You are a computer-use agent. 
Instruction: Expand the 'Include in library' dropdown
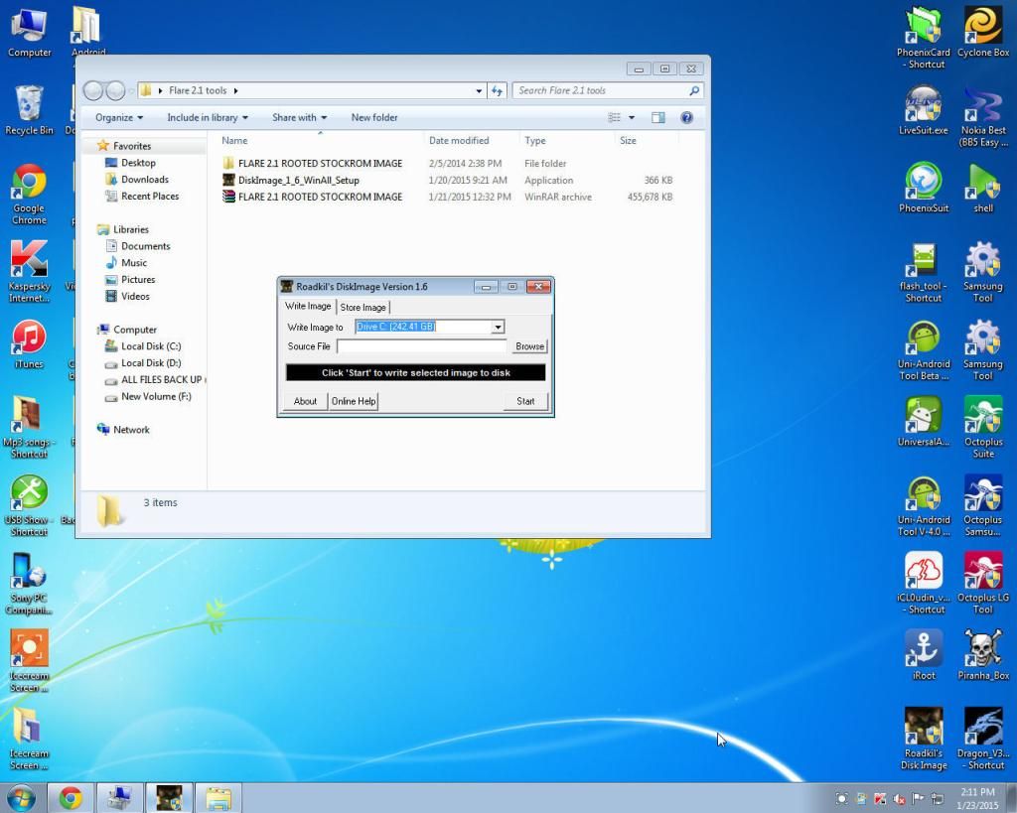[x=209, y=117]
